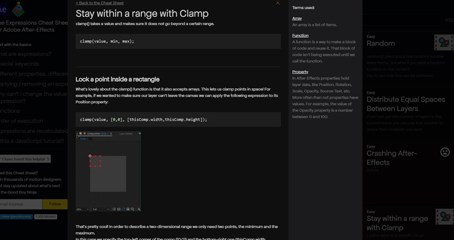The height and width of the screenshot is (240, 454).
Task: Open the Function term definition link
Action: tap(300, 35)
